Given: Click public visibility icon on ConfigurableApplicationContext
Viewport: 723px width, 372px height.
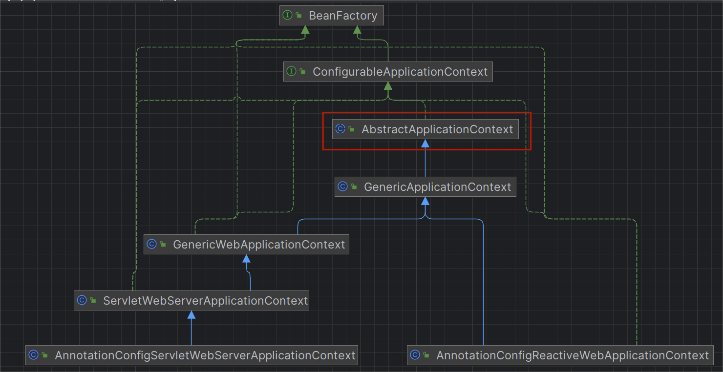Looking at the screenshot, I should (302, 73).
